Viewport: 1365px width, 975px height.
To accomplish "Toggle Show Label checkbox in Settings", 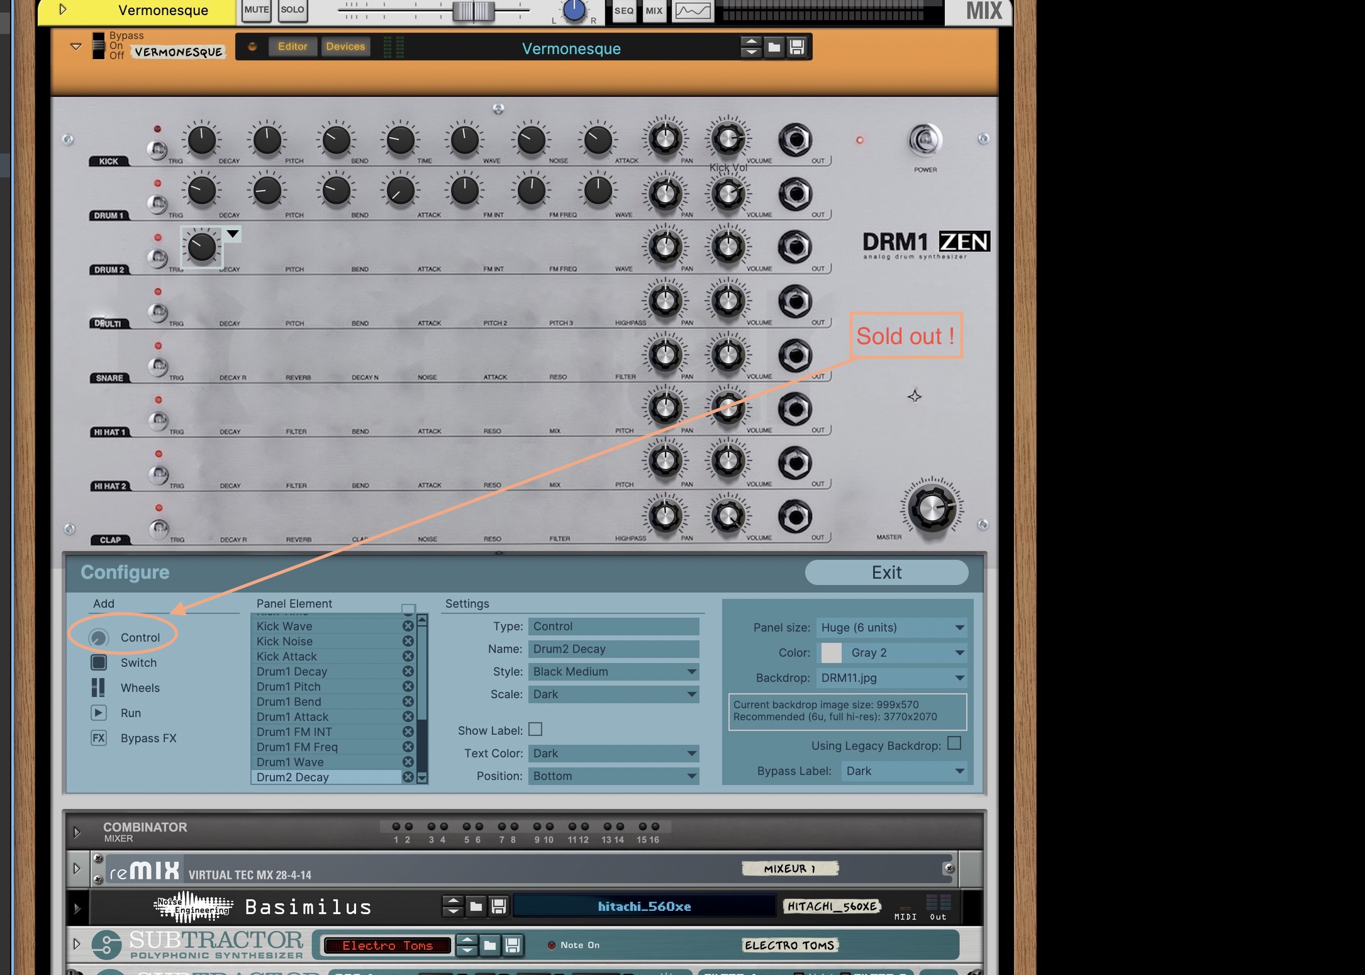I will click(x=536, y=729).
